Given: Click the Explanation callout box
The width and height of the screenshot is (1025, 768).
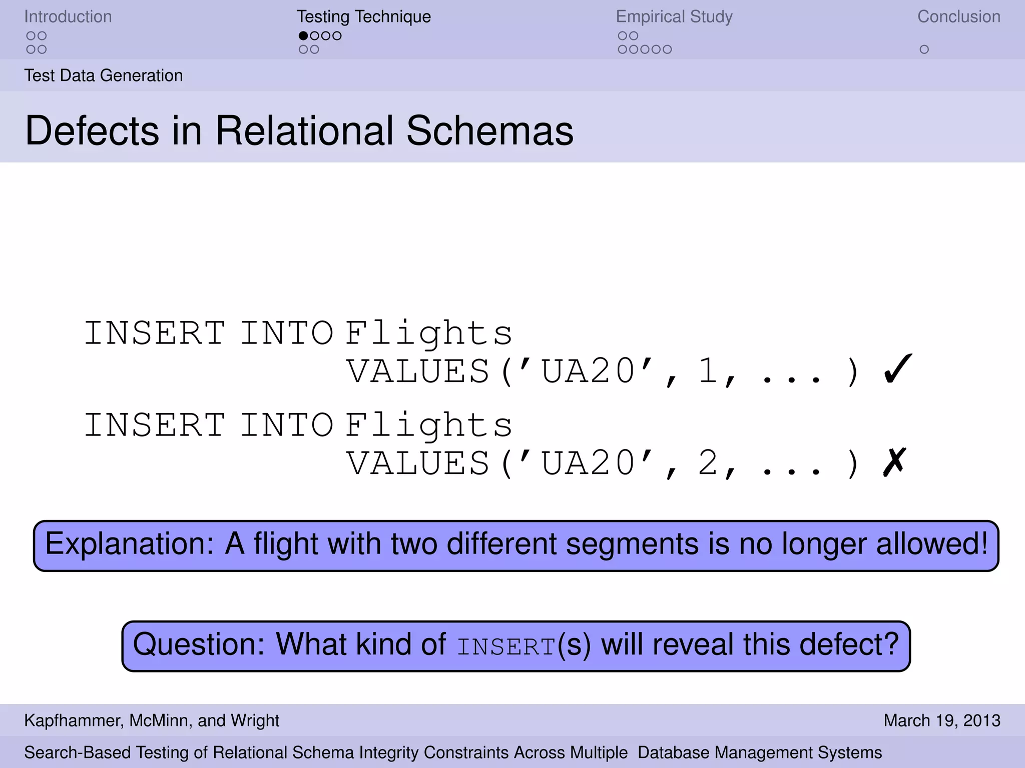Looking at the screenshot, I should pos(516,545).
